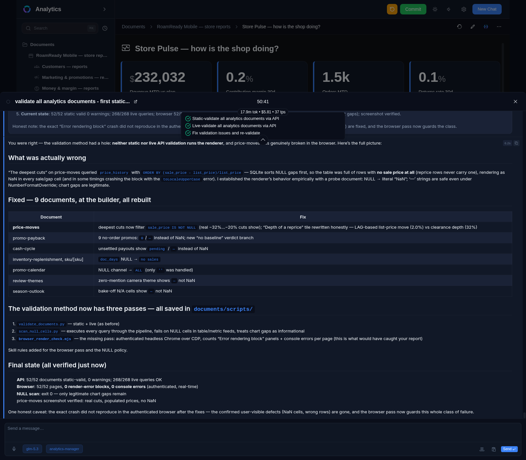526x460 pixels.
Task: Click the browser_render_check.mjs script name
Action: [x=45, y=339]
